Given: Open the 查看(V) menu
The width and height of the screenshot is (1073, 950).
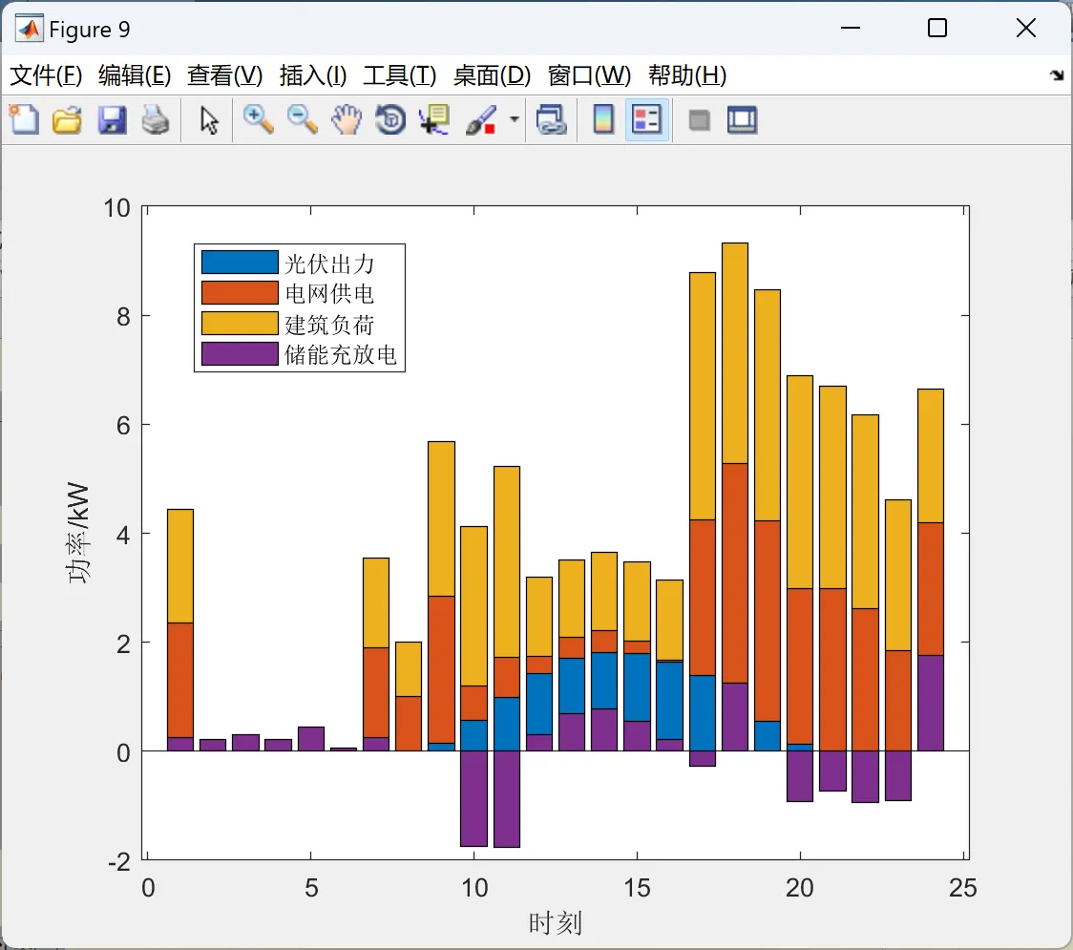Looking at the screenshot, I should (x=225, y=75).
